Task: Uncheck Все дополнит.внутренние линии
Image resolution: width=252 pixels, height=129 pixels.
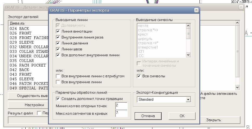Action: tap(58, 55)
